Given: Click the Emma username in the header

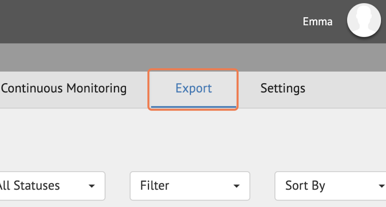Looking at the screenshot, I should click(x=317, y=22).
